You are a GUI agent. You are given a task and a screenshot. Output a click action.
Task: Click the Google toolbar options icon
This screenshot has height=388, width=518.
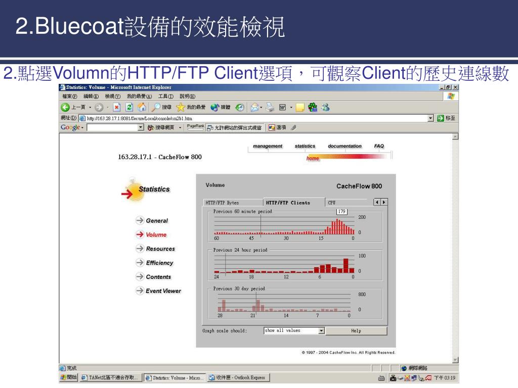point(272,128)
